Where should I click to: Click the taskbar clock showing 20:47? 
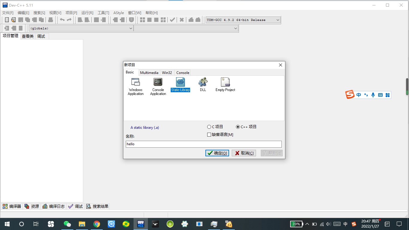(370, 224)
